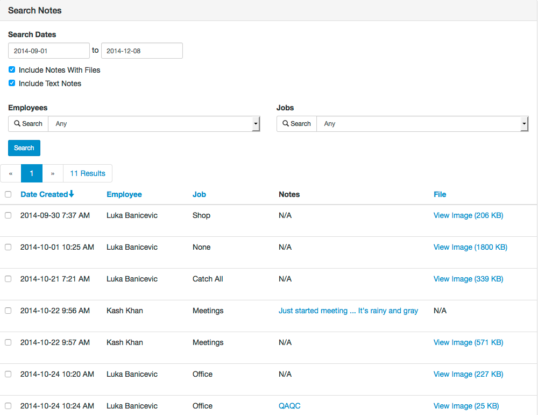The image size is (538, 415).
Task: Open the QAQC note link
Action: (289, 406)
